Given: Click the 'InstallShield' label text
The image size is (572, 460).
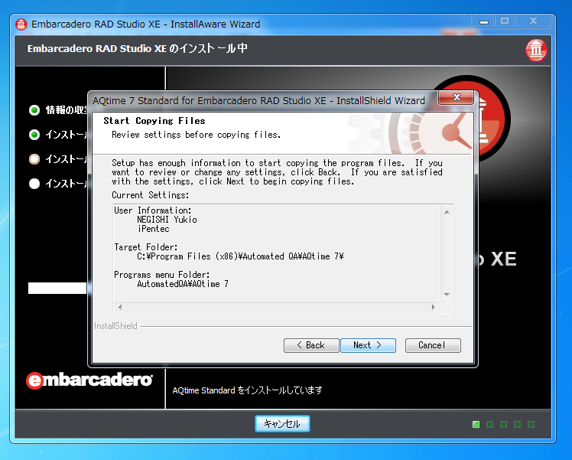Looking at the screenshot, I should pos(115,326).
